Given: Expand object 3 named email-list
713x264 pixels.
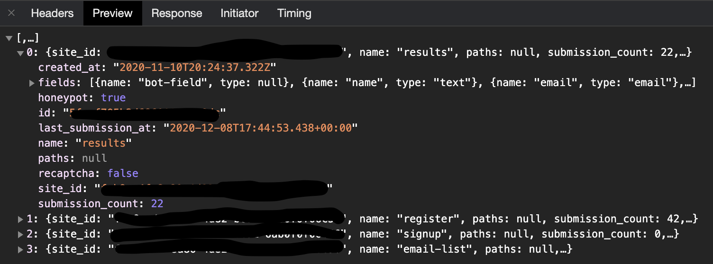Looking at the screenshot, I should (x=20, y=249).
